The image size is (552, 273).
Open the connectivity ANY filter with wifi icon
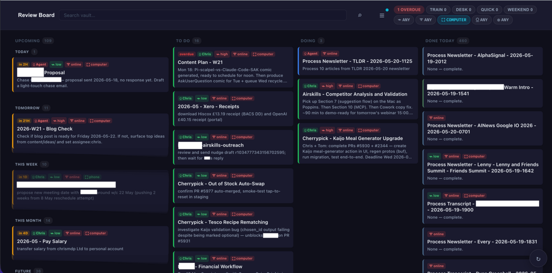[x=425, y=20]
